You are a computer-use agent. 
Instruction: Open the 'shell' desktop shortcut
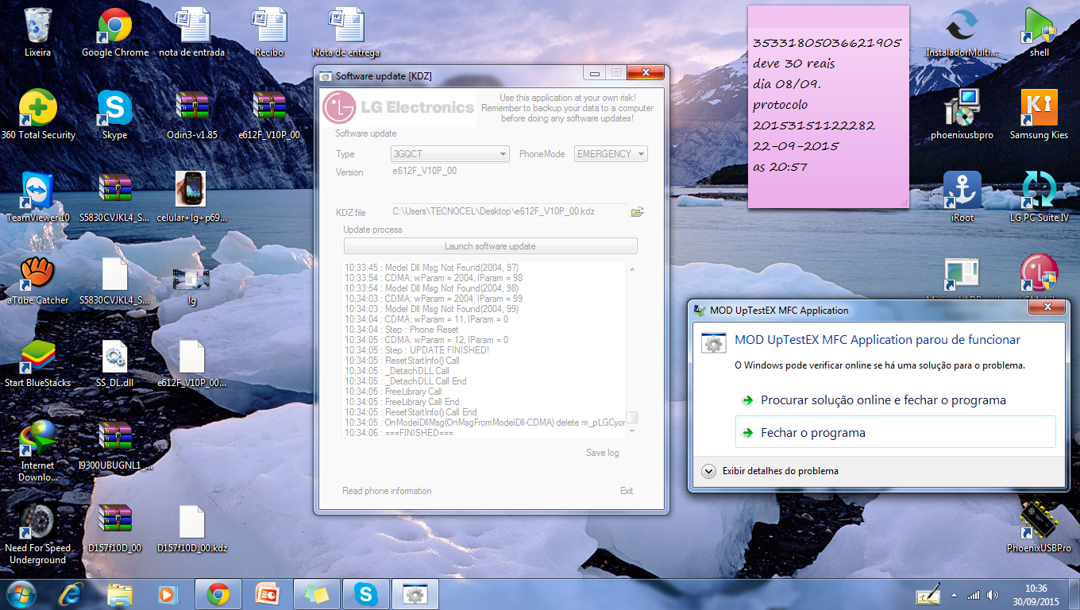point(1039,32)
